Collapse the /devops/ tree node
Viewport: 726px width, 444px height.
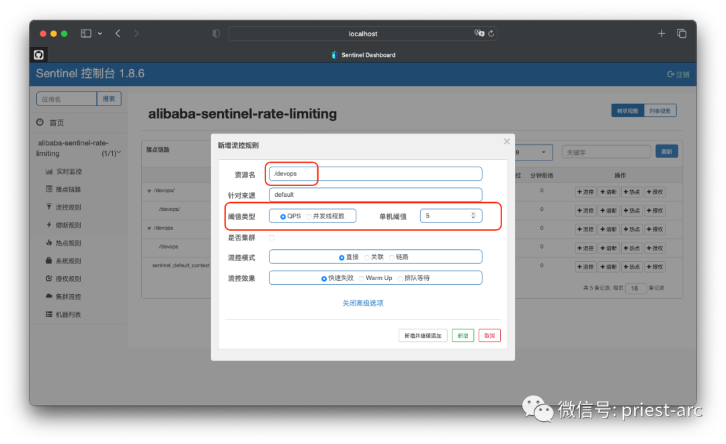[149, 191]
